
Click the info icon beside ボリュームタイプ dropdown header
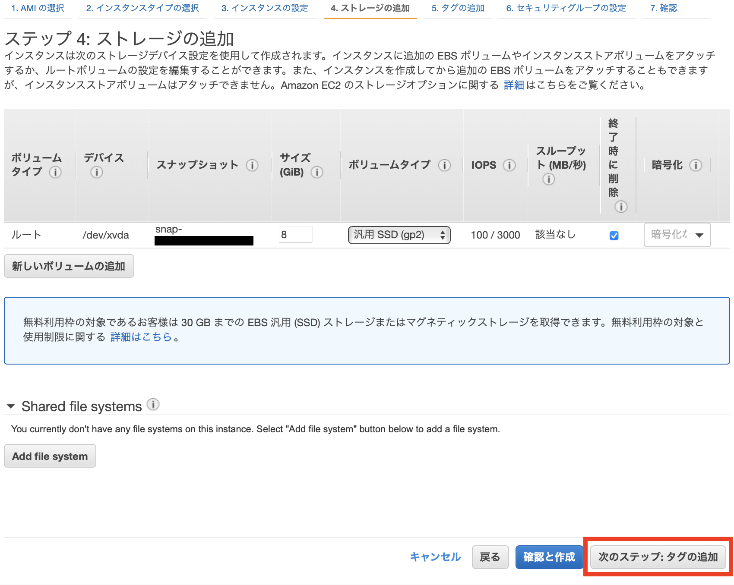coord(444,165)
